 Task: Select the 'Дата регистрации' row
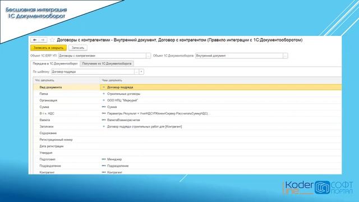point(187,146)
